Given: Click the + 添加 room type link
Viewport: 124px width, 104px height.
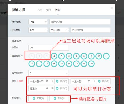Looking at the screenshot, I should [20, 81].
